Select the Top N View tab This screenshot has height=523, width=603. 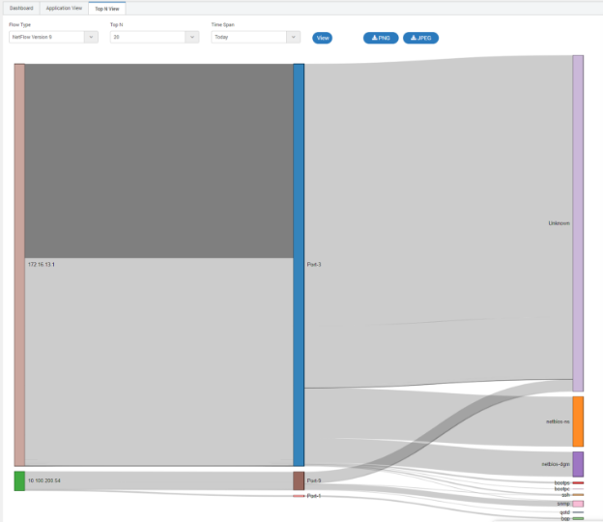pos(107,9)
